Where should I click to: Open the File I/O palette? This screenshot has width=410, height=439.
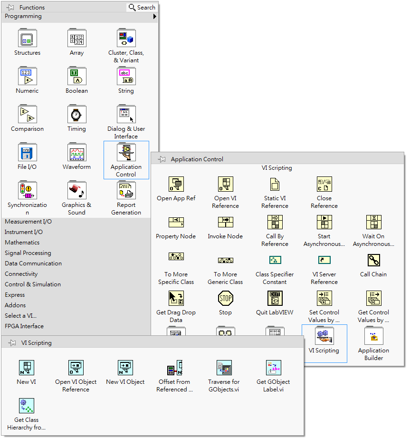pos(27,153)
